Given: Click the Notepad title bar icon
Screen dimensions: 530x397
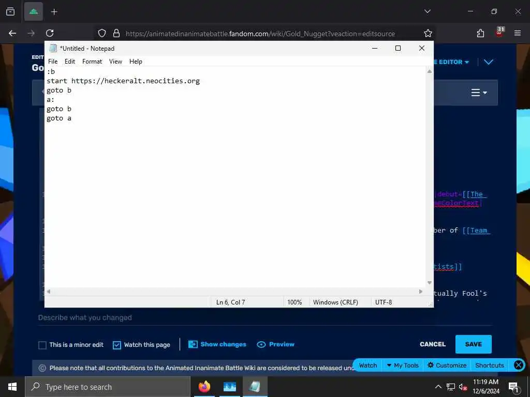Looking at the screenshot, I should 53,48.
